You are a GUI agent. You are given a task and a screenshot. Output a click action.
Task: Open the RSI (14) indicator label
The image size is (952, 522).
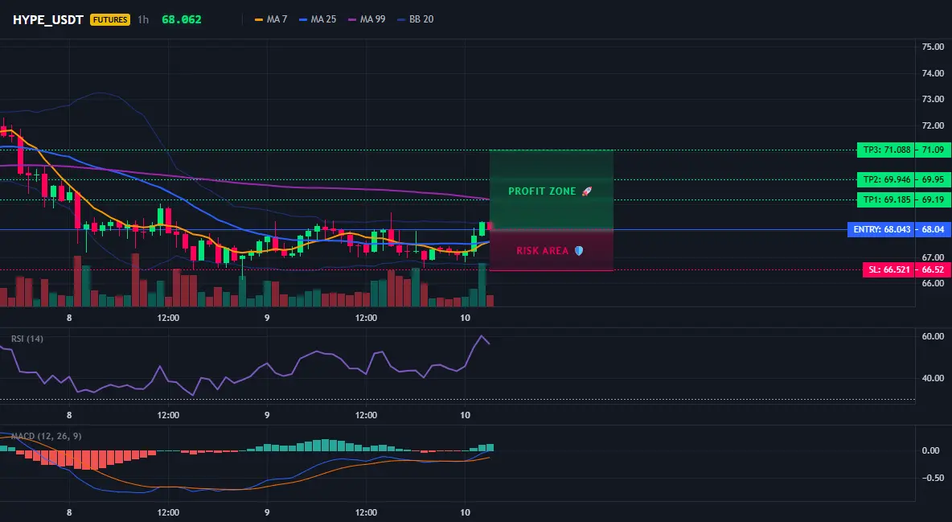(x=27, y=339)
